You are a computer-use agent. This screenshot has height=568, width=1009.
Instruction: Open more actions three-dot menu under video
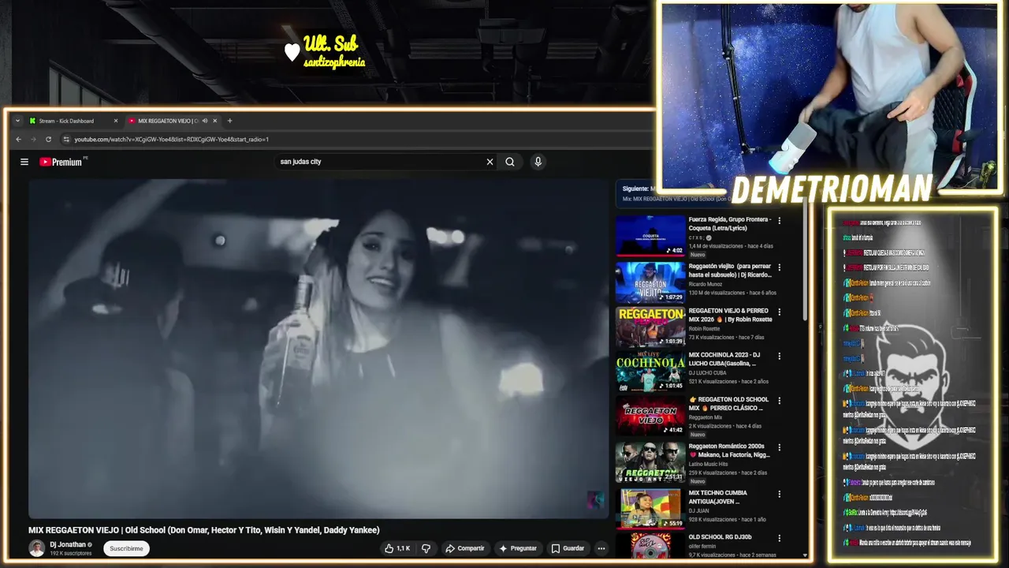coord(601,548)
